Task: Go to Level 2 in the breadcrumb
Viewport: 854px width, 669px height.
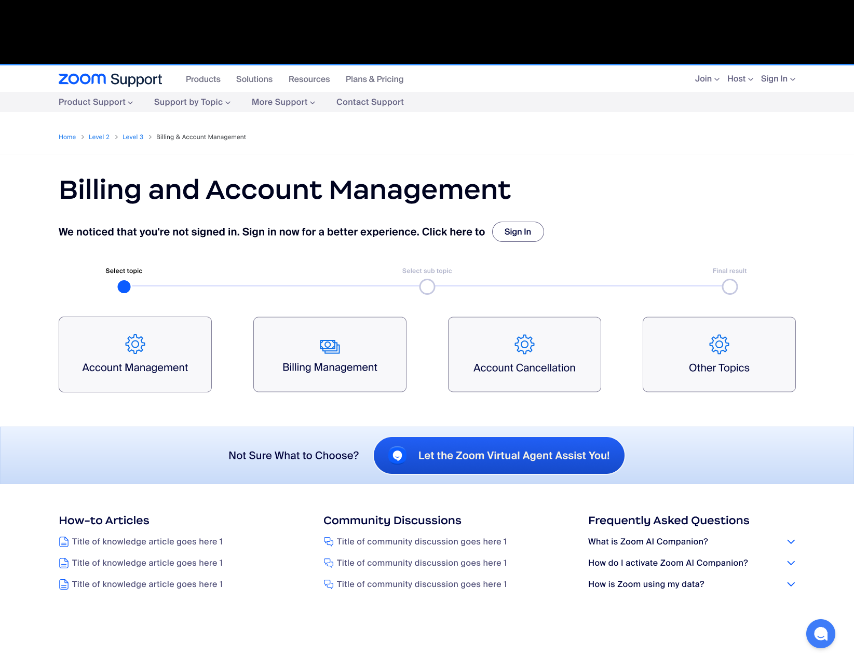Action: (99, 137)
